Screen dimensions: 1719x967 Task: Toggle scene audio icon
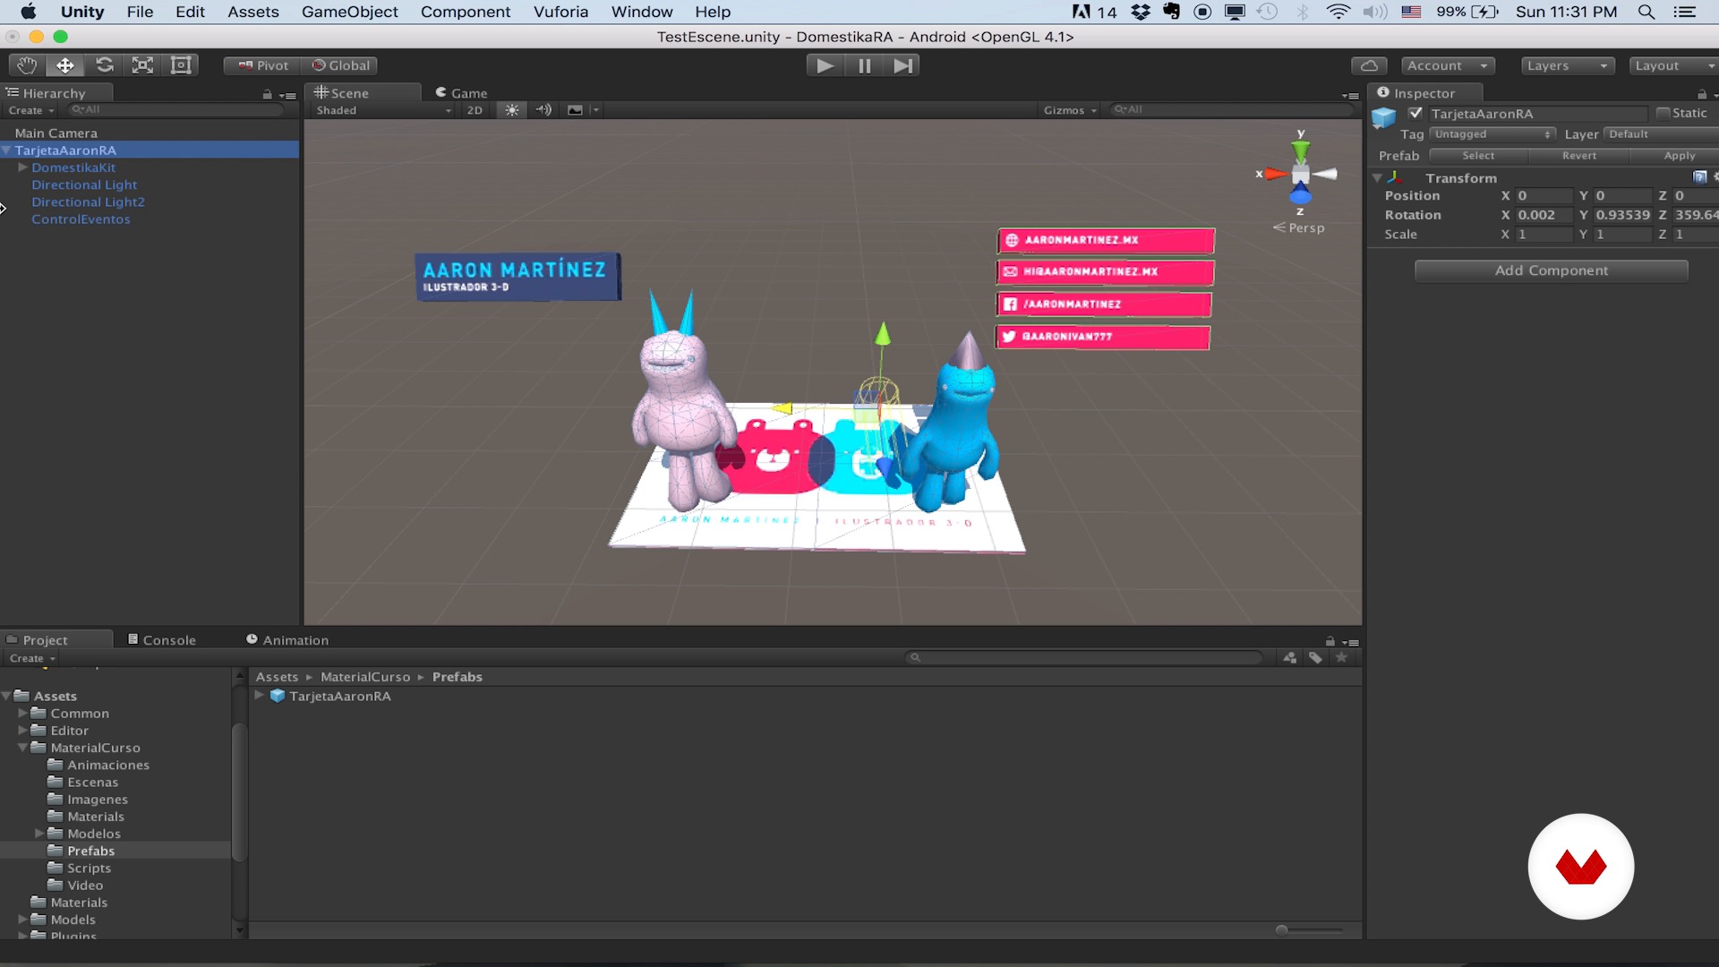pos(543,110)
